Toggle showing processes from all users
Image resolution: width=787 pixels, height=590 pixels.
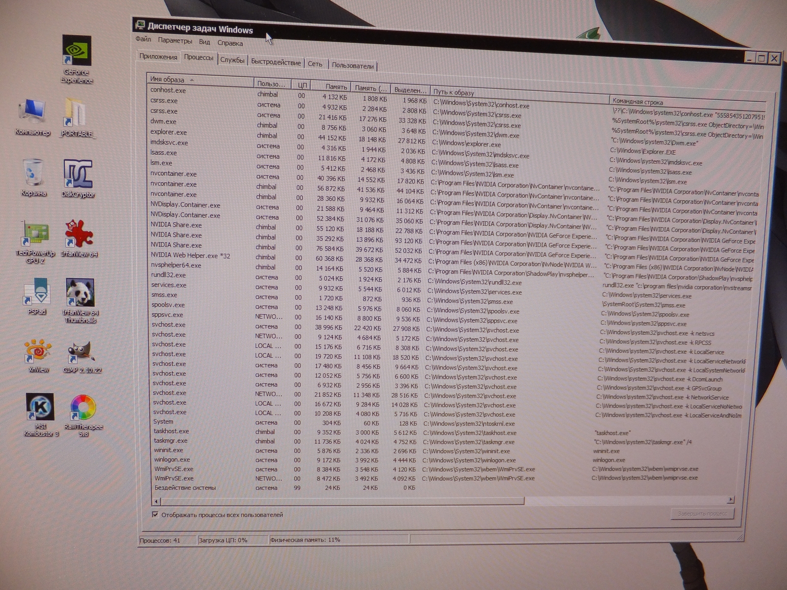point(155,514)
